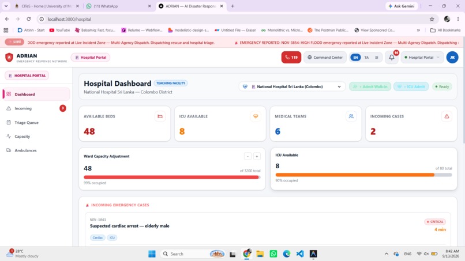
Task: Click the warning icon in Incoming Cases card
Action: tap(447, 116)
